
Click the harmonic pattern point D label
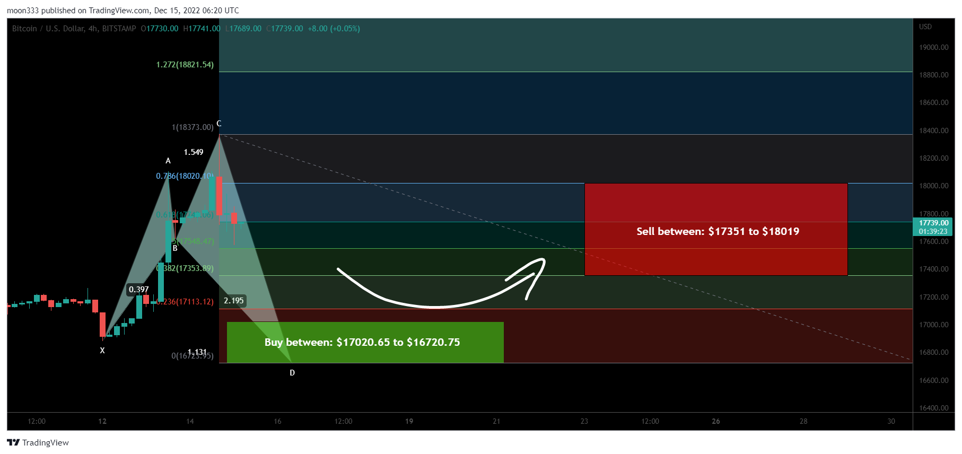tap(292, 373)
